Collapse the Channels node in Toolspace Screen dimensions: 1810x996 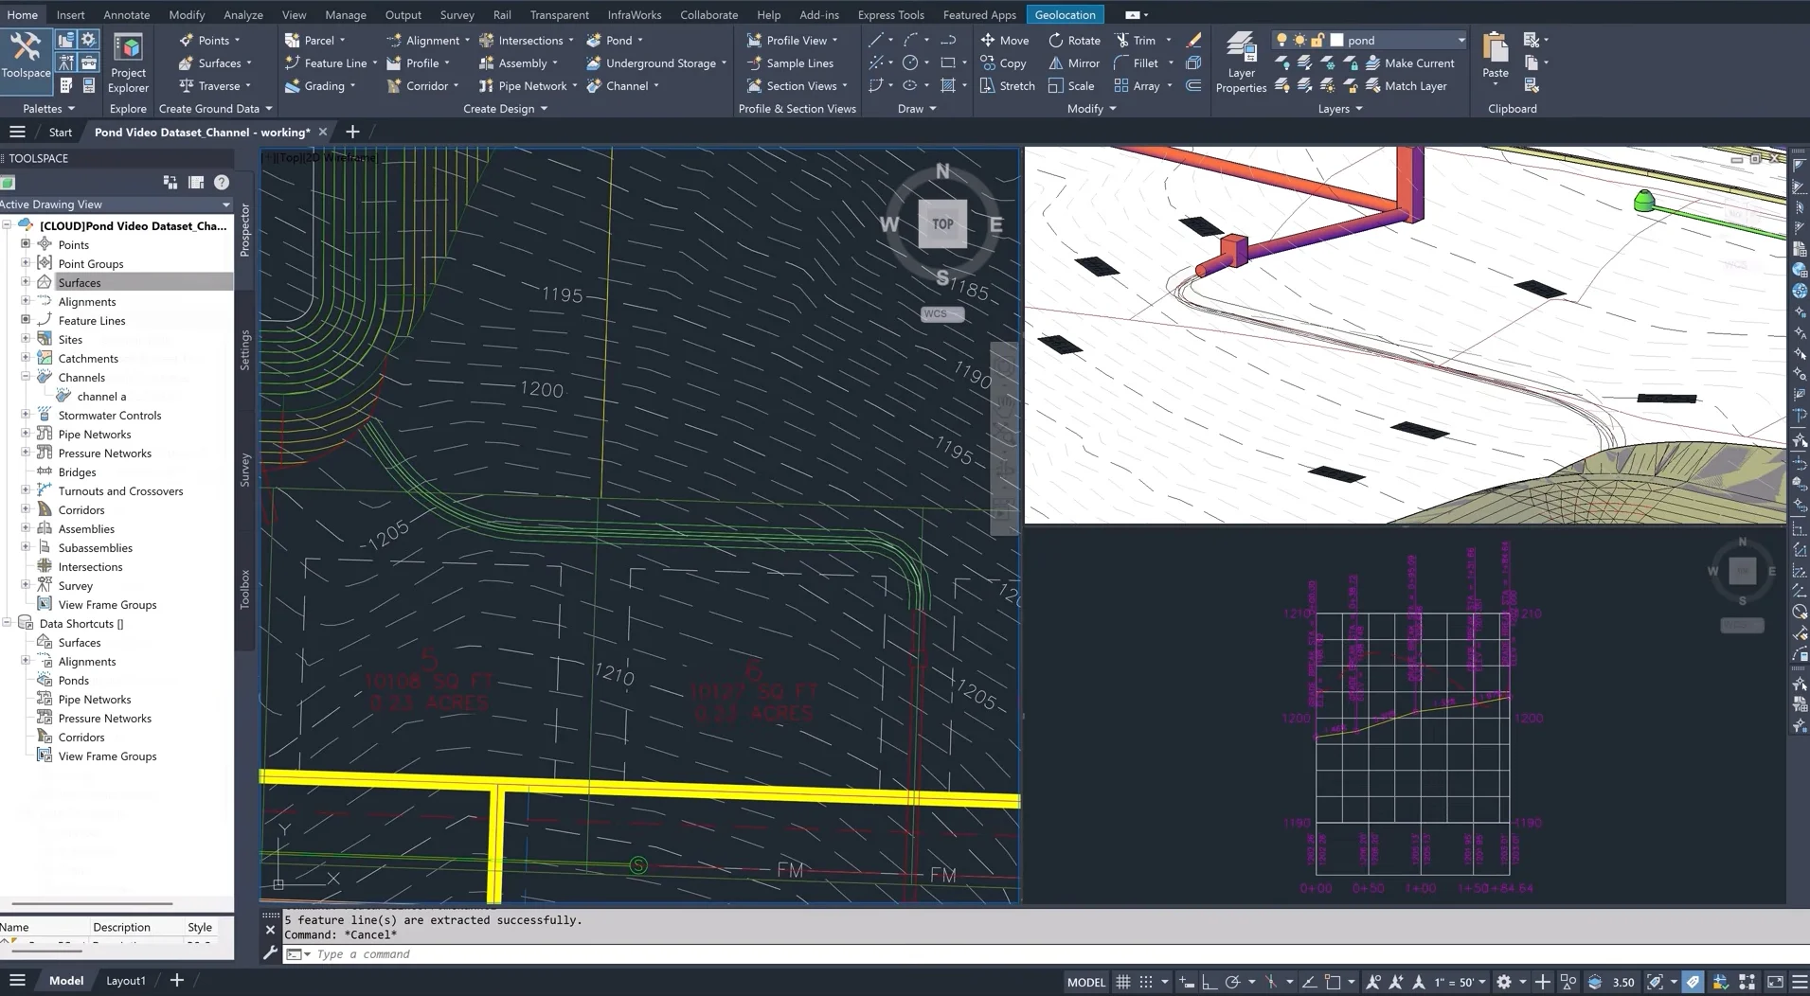click(x=27, y=377)
